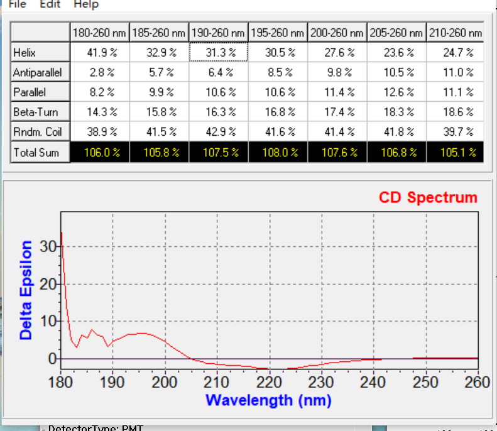This screenshot has width=497, height=431.
Task: Select Helix cell showing 24.7 %
Action: click(x=455, y=52)
